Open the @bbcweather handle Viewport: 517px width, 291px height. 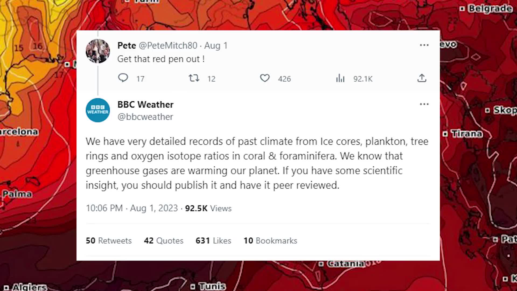pos(145,117)
